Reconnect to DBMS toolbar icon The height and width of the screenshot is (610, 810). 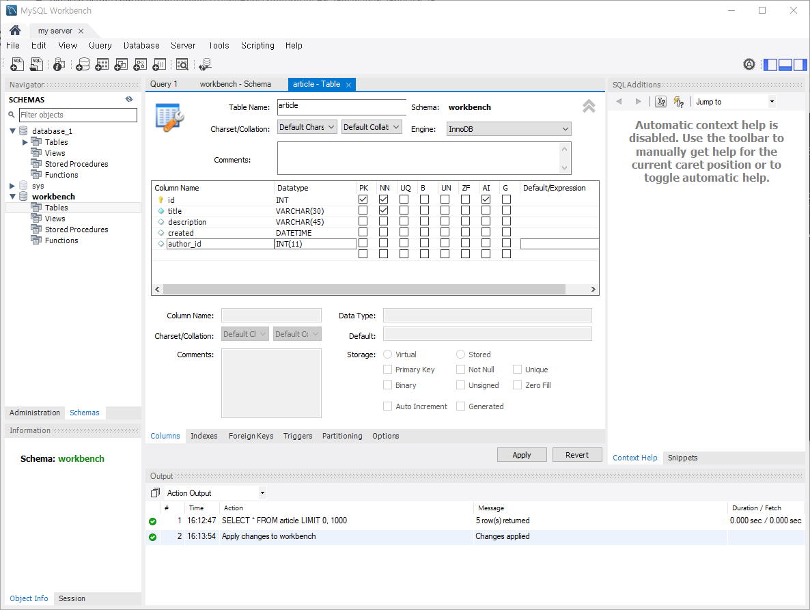[x=205, y=65]
